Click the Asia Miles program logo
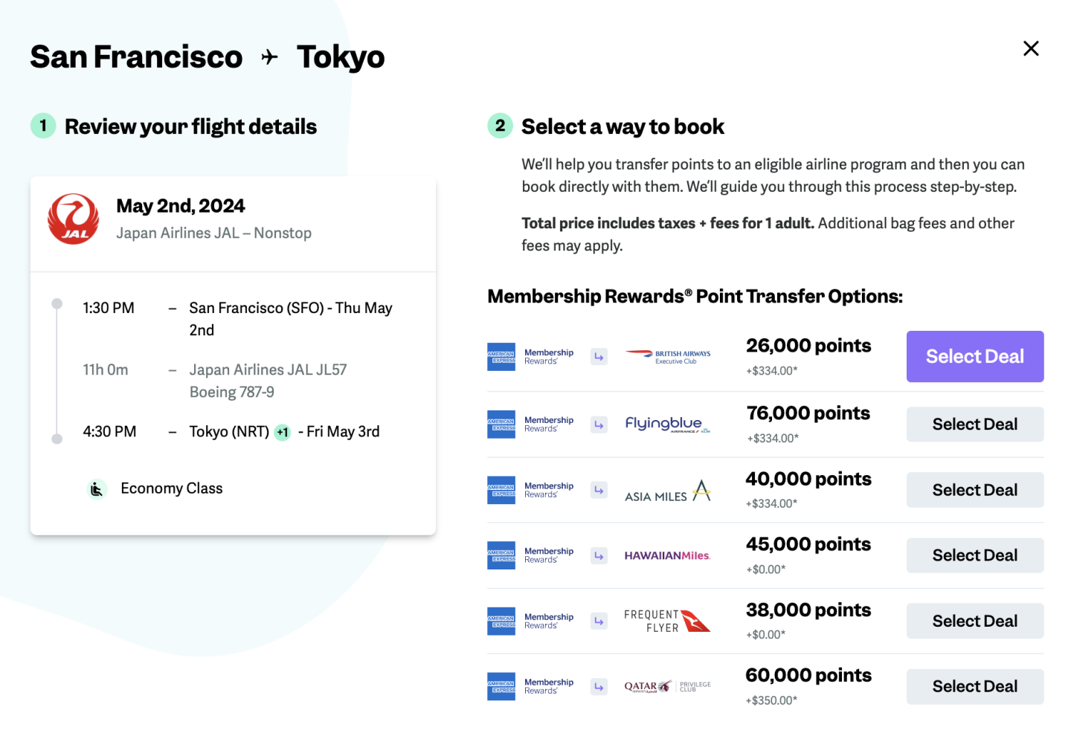The width and height of the screenshot is (1071, 736). click(x=667, y=491)
